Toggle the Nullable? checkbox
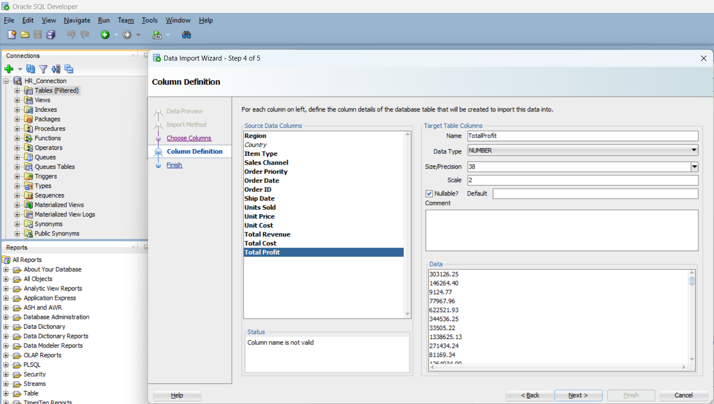Image resolution: width=714 pixels, height=404 pixels. pyautogui.click(x=429, y=194)
